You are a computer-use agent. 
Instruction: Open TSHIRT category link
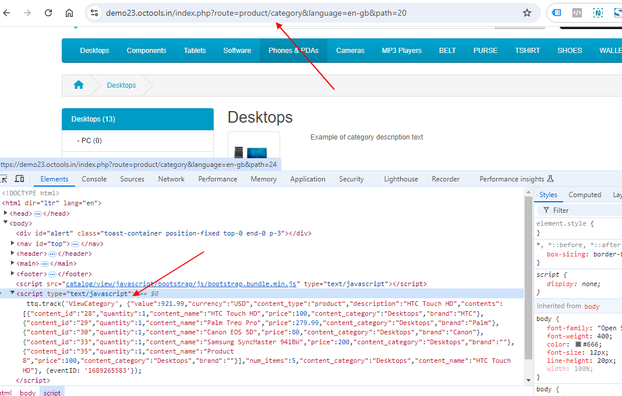pos(527,50)
